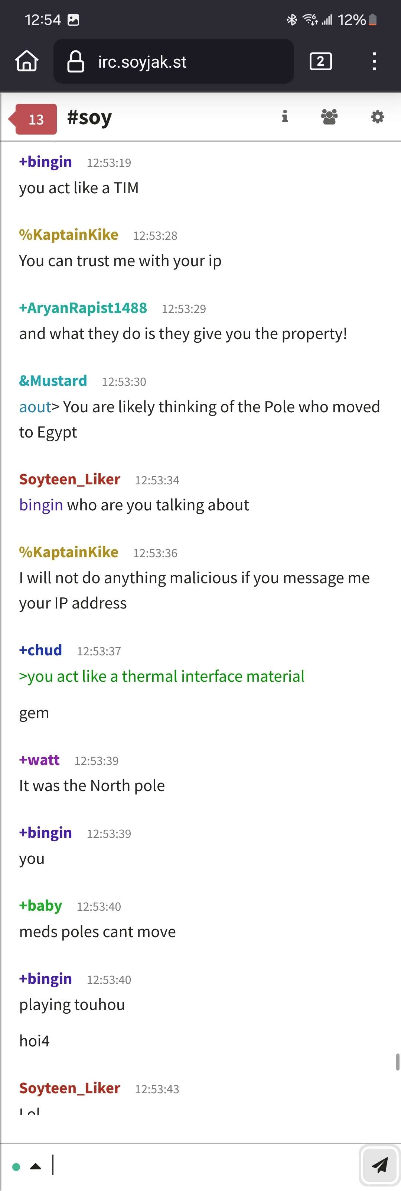Expand the upward triangle input options
Viewport: 401px width, 1191px height.
click(x=36, y=1166)
